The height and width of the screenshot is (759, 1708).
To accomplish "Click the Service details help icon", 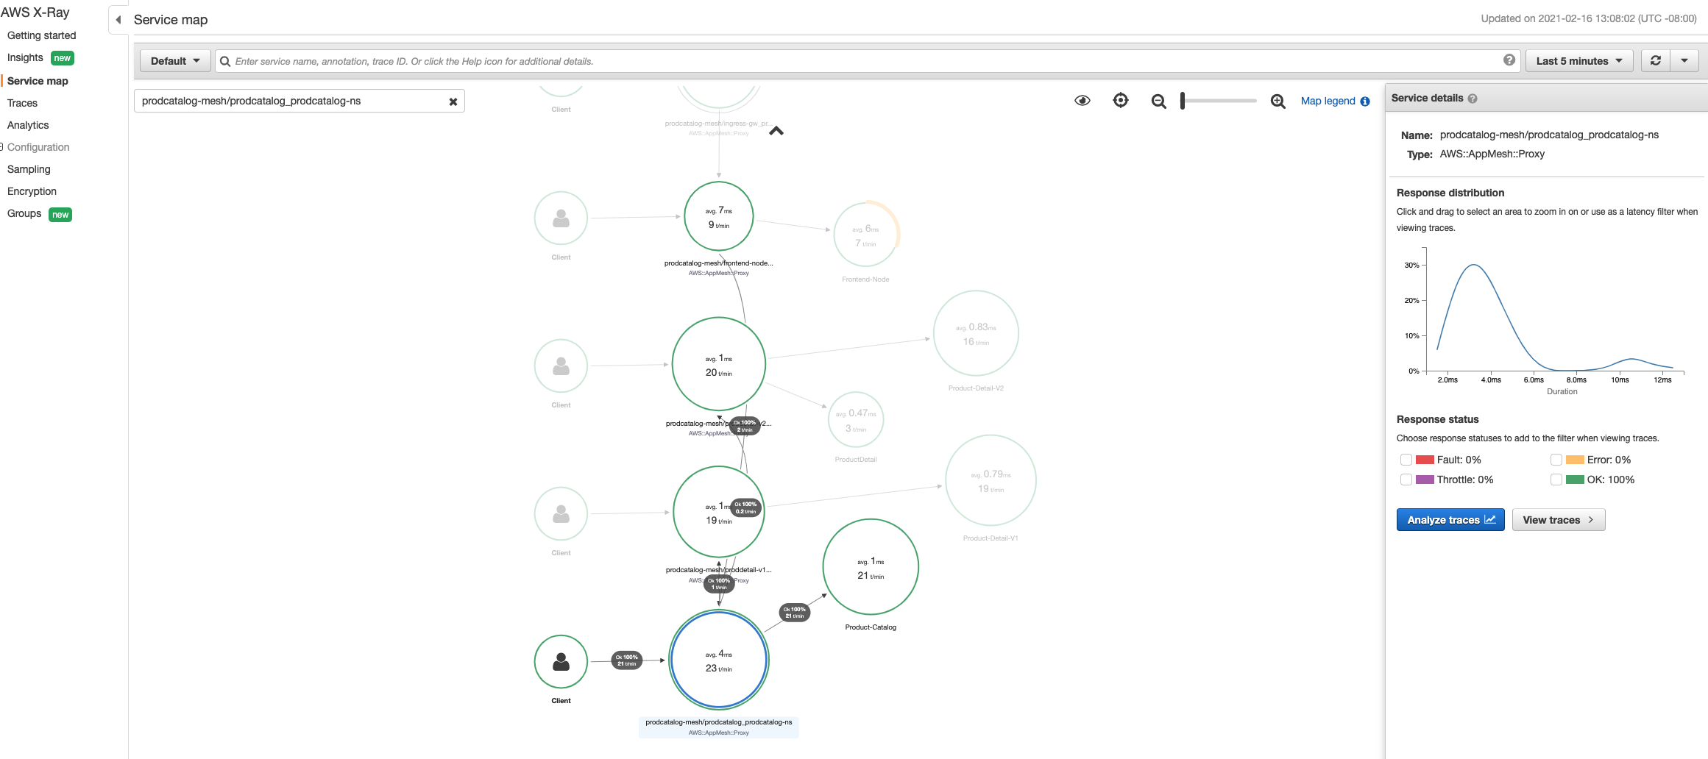I will click(x=1473, y=99).
